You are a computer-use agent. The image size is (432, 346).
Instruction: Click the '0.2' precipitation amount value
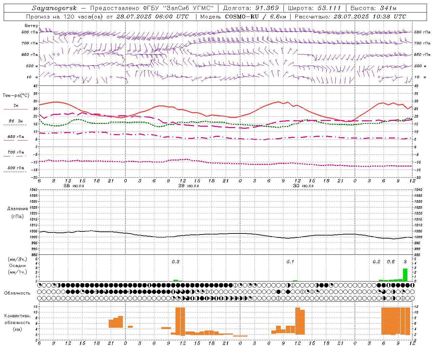(x=376, y=262)
